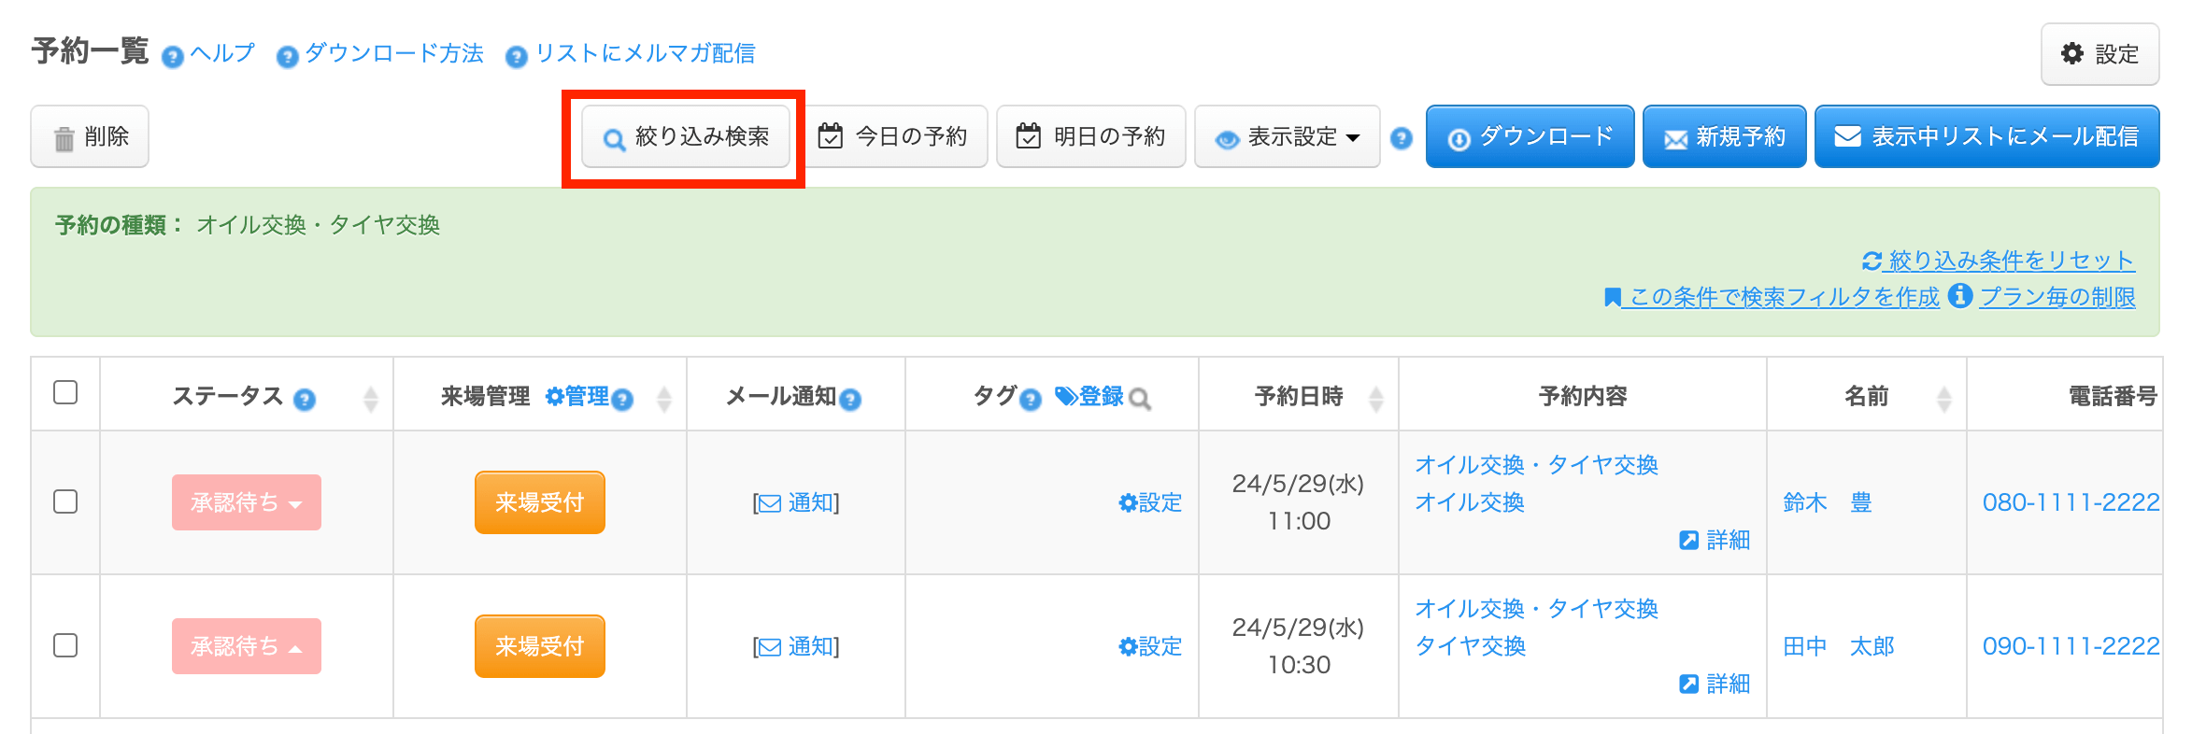Screen dimensions: 2192x734
Task: Check the box for 鈴木 豊 row
Action: (x=65, y=501)
